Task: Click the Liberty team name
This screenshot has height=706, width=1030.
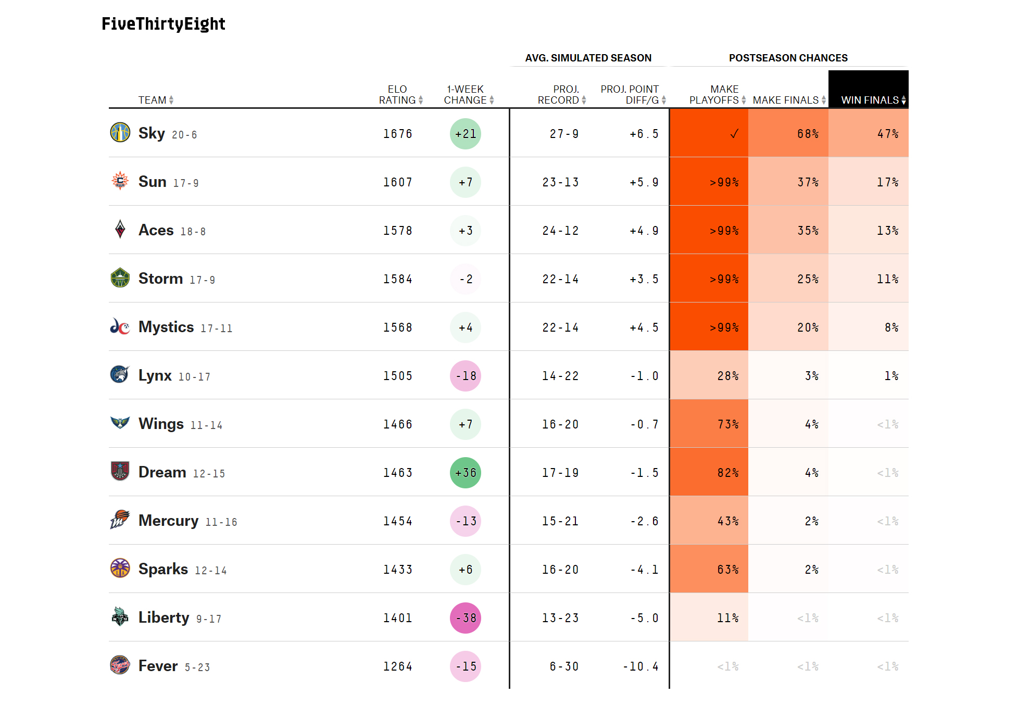Action: click(164, 617)
